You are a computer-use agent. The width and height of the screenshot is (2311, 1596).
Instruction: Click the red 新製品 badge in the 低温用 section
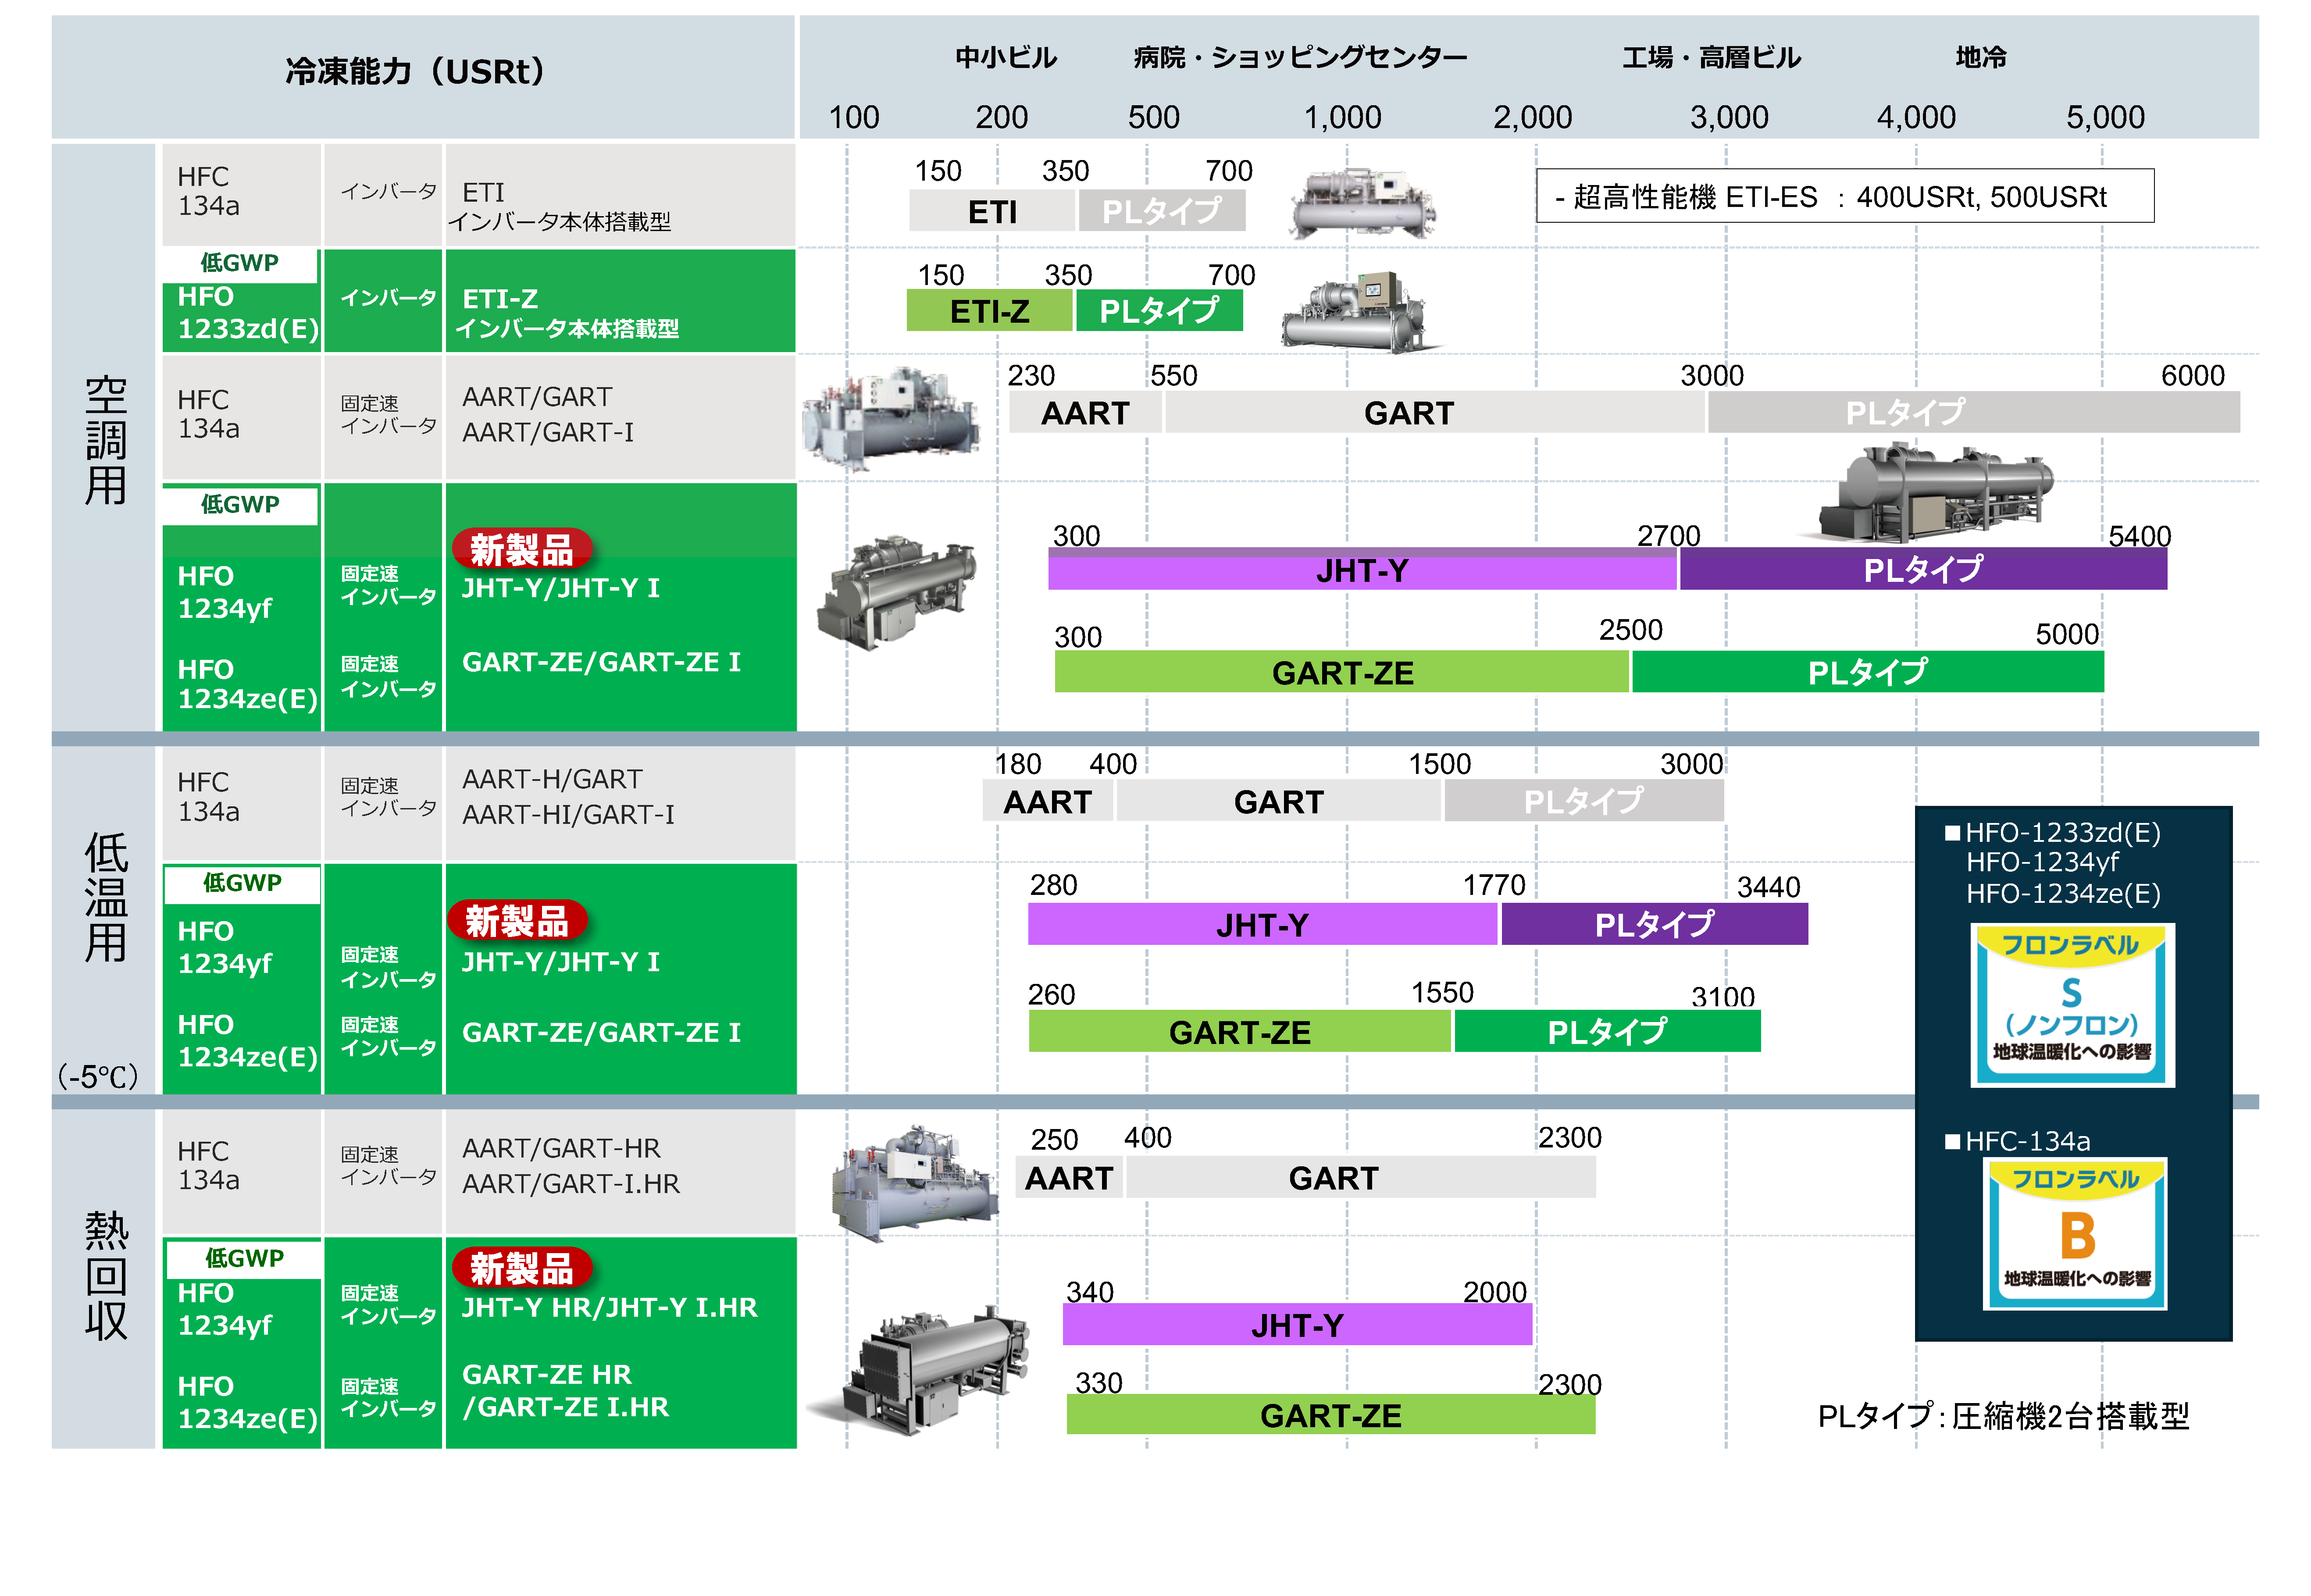pos(517,920)
